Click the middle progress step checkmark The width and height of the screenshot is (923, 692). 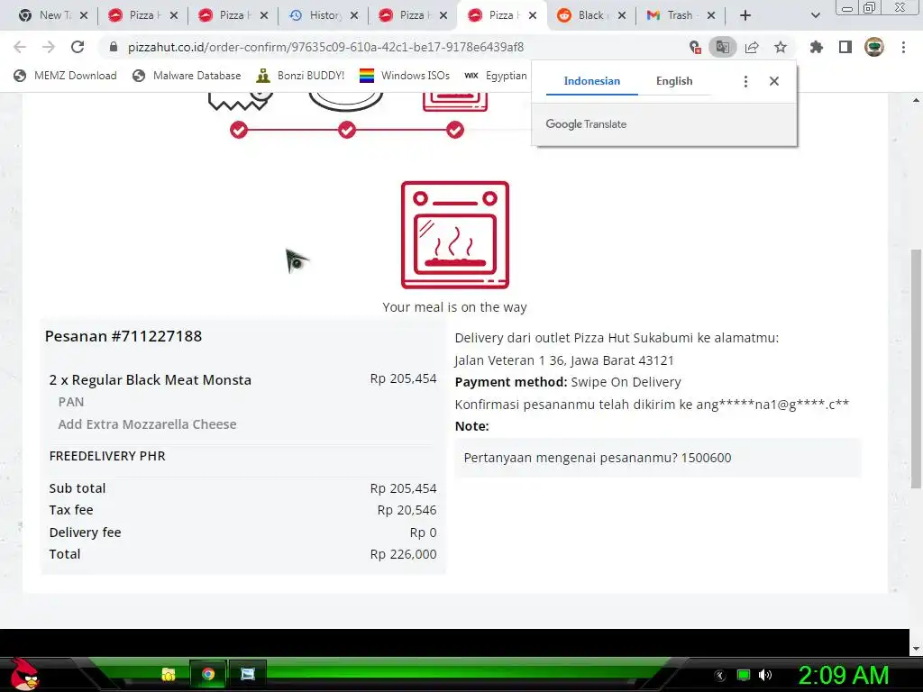(347, 130)
